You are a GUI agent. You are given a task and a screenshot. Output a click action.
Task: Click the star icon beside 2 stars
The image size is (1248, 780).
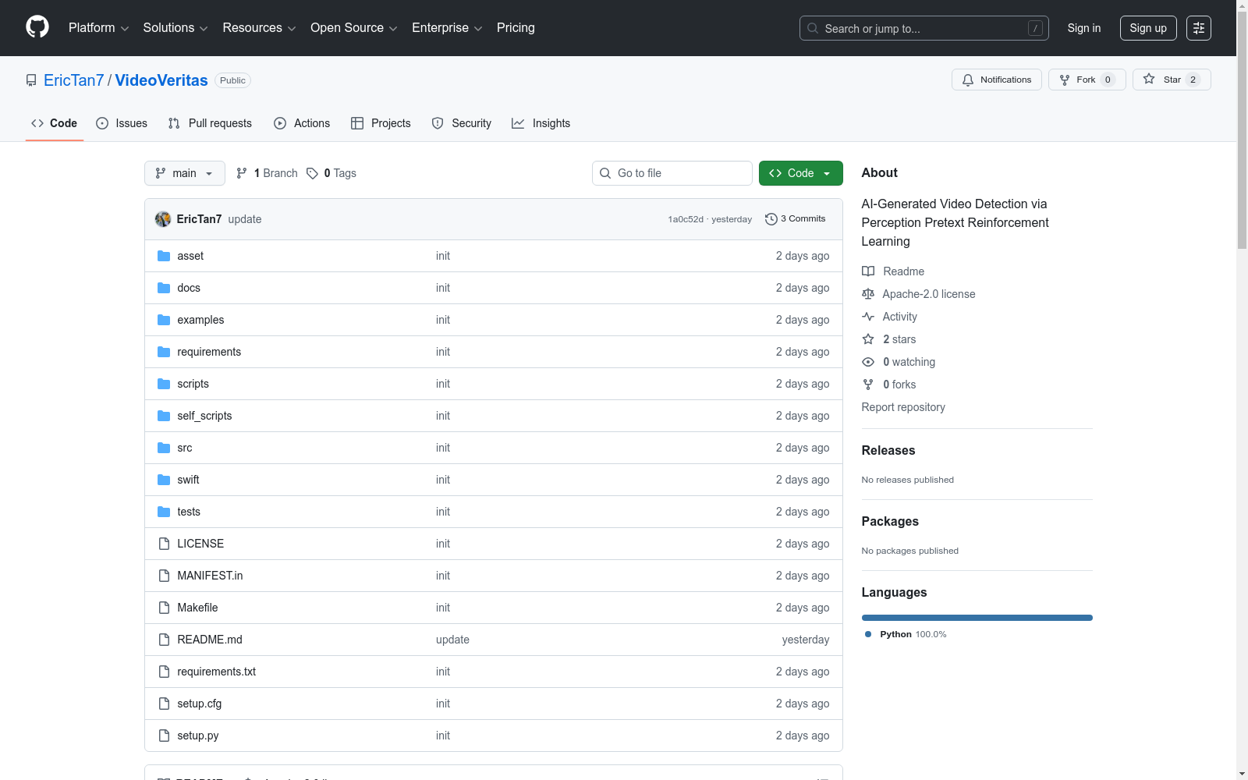point(868,339)
